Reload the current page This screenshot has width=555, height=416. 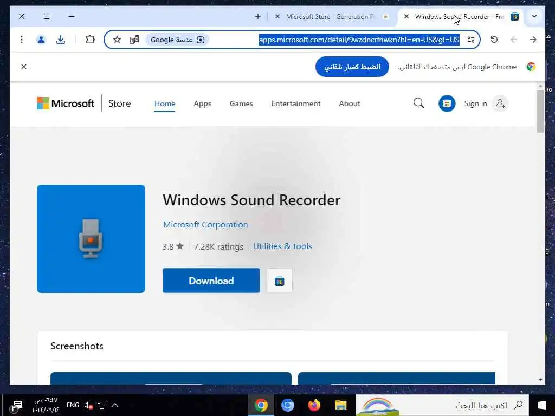click(x=494, y=40)
